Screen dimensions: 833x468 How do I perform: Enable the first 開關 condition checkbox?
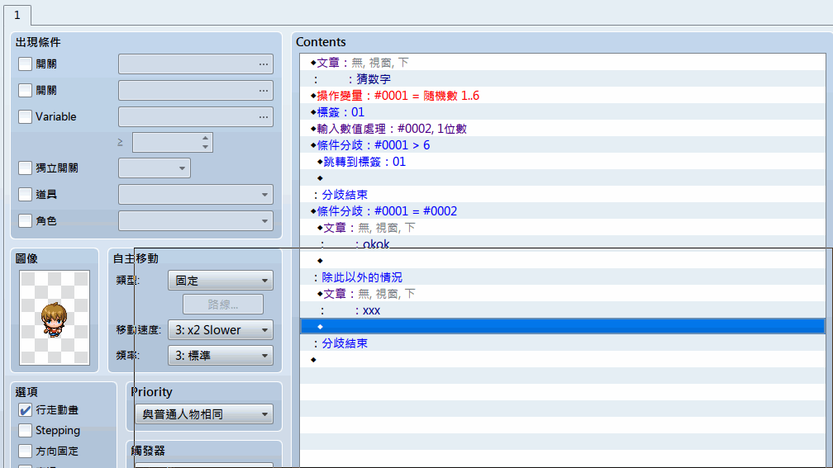pos(25,64)
